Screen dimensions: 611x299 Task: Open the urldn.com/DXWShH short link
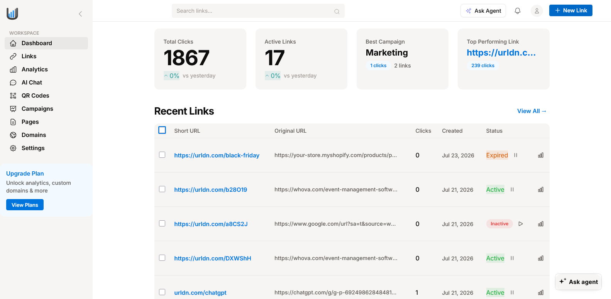click(x=213, y=258)
